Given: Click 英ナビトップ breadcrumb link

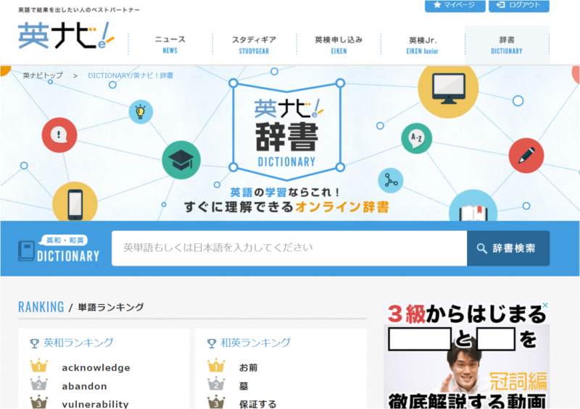Looking at the screenshot, I should coord(43,75).
